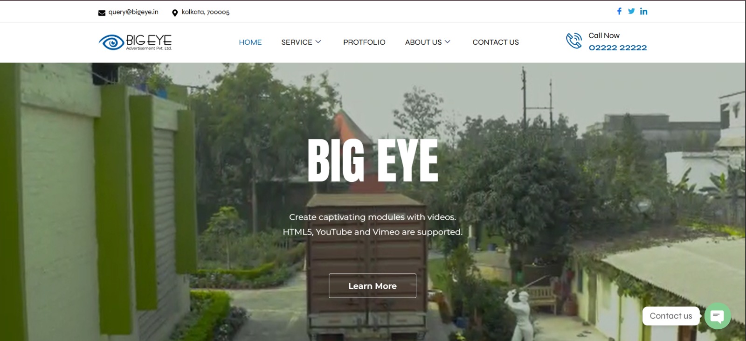
Task: Dial the 02222 22222 phone number
Action: click(x=617, y=48)
